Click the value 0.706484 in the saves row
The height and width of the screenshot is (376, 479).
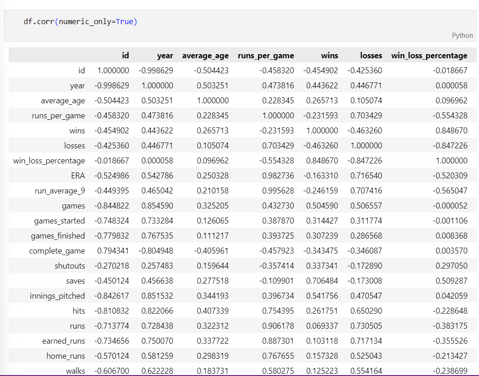point(322,281)
